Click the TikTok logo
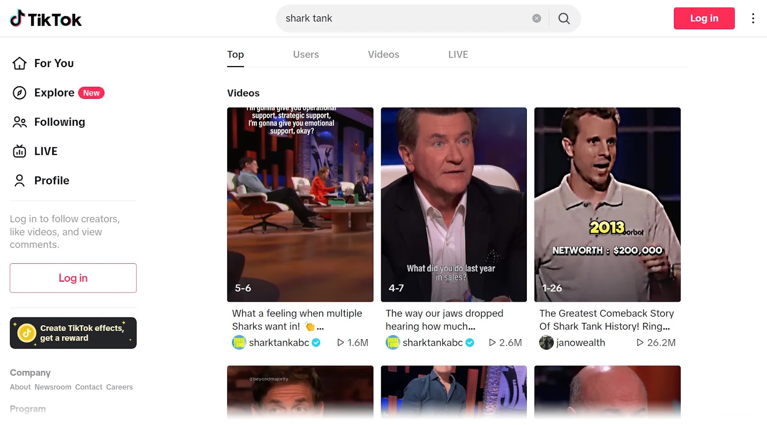This screenshot has height=425, width=767. coord(46,19)
